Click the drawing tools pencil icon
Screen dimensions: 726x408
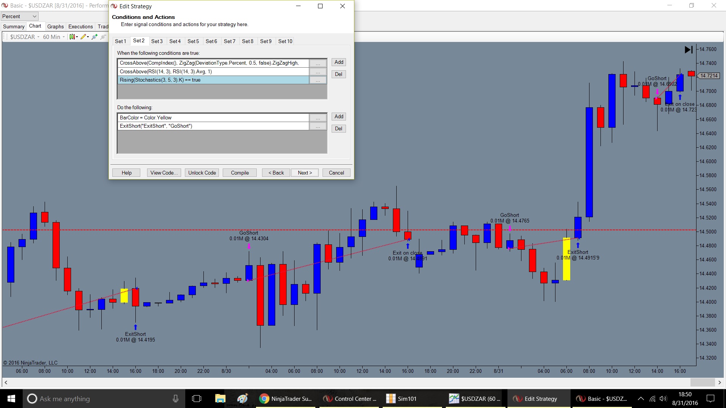coord(83,37)
